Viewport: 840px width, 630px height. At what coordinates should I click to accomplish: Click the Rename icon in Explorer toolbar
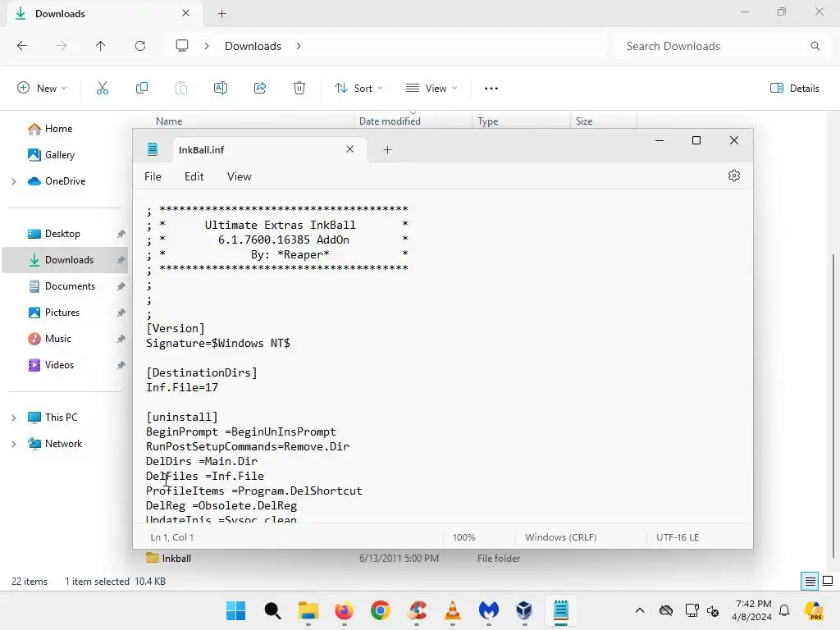220,89
